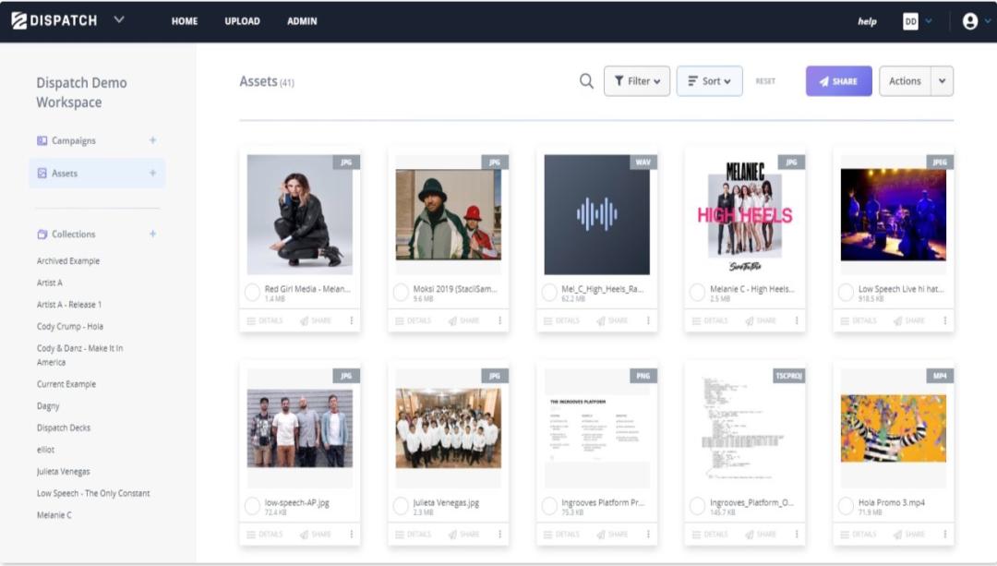Open Campaigns in the sidebar

(74, 140)
